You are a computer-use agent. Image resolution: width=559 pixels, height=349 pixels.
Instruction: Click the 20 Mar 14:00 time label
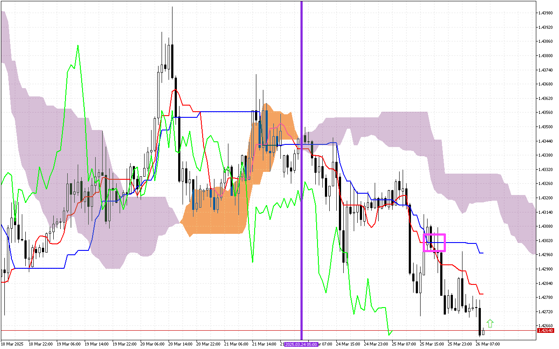tap(179, 344)
